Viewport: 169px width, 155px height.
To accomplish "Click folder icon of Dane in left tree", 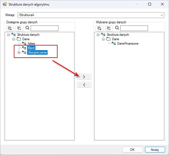I will click(19, 39).
